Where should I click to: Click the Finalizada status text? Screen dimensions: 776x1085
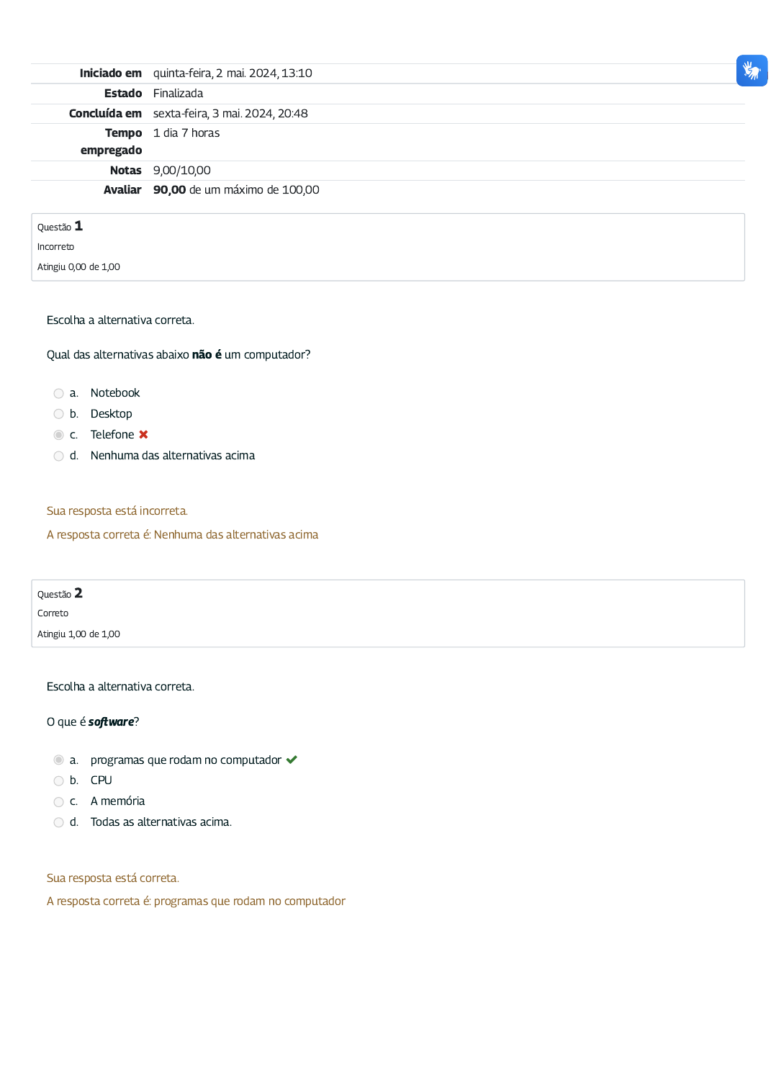(x=178, y=94)
